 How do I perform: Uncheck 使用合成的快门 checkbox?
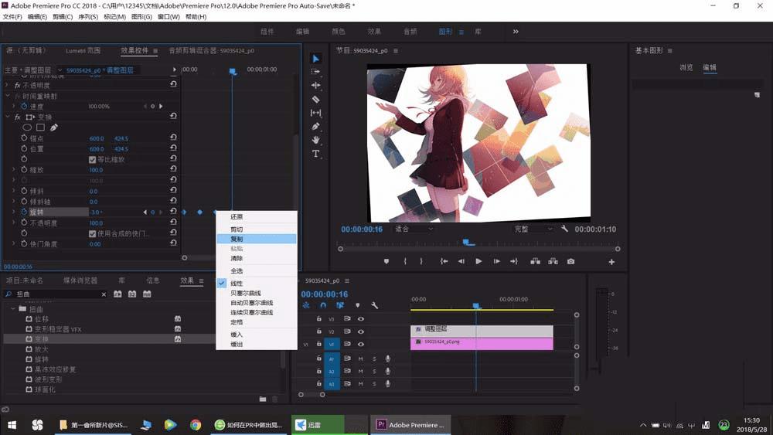(93, 233)
